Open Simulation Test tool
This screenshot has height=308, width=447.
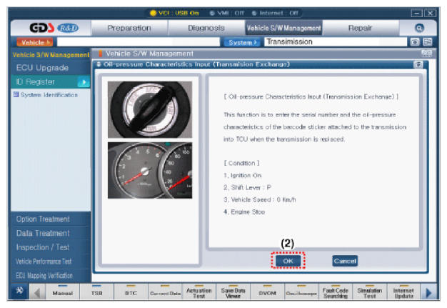(369, 292)
